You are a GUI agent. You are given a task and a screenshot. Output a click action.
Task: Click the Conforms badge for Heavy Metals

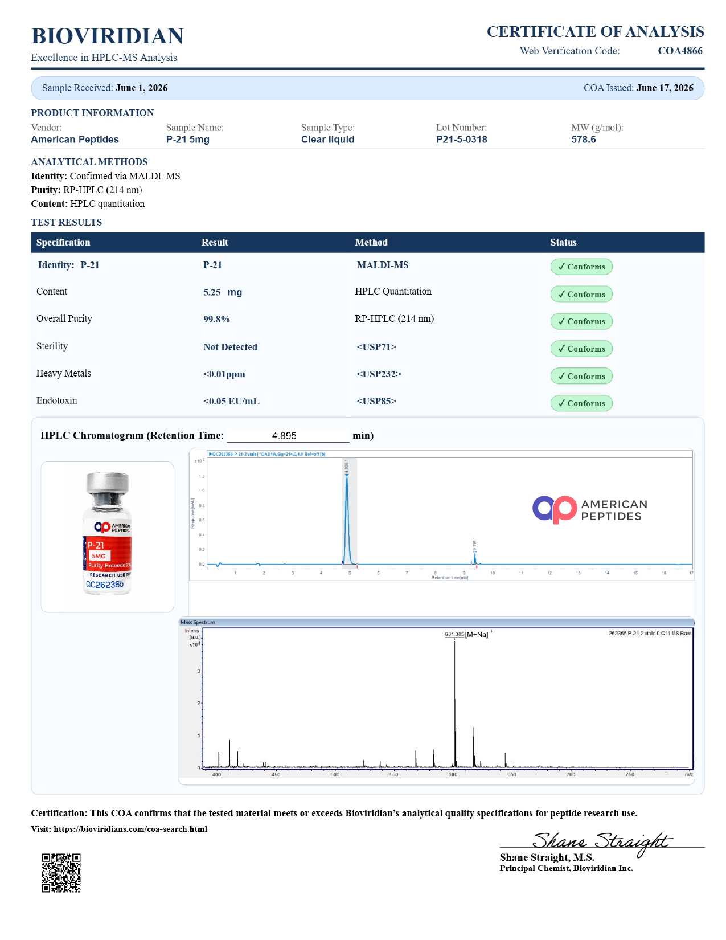[x=581, y=376]
